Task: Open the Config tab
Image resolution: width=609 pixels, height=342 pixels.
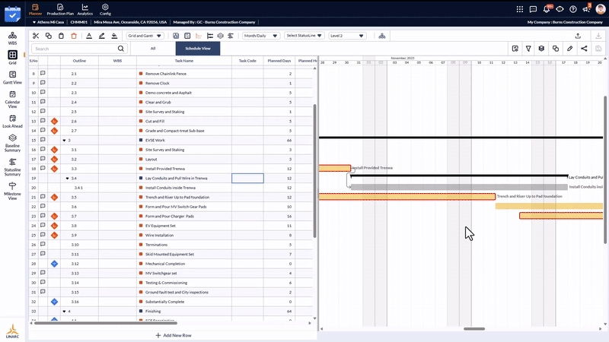Action: (x=105, y=9)
